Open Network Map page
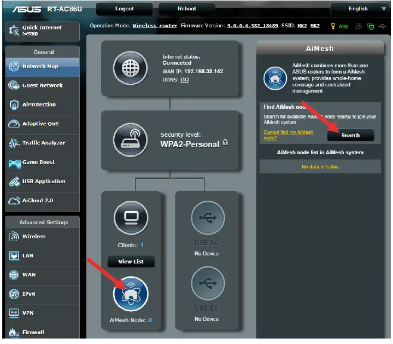Viewport: 393px width, 344px height. 42,66
